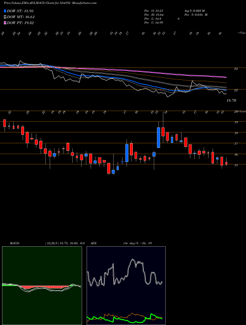The height and width of the screenshot is (325, 246).
Task: Click the 'Pre C: 14.99' close value
Action: (154, 23)
